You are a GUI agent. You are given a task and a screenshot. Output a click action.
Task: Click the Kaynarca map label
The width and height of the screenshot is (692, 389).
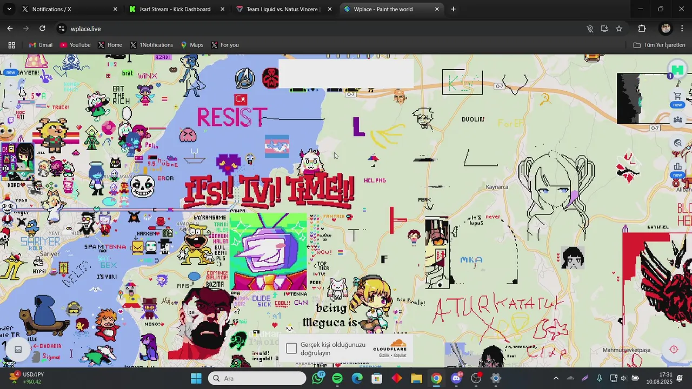[497, 187]
